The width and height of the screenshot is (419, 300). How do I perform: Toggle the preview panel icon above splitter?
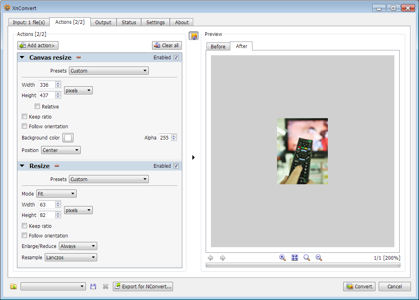(x=194, y=36)
